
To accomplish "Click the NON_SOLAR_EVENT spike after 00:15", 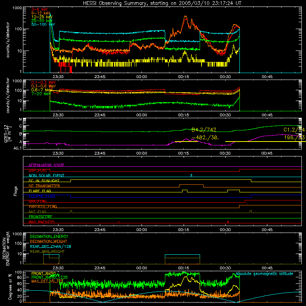I will coord(192,176).
